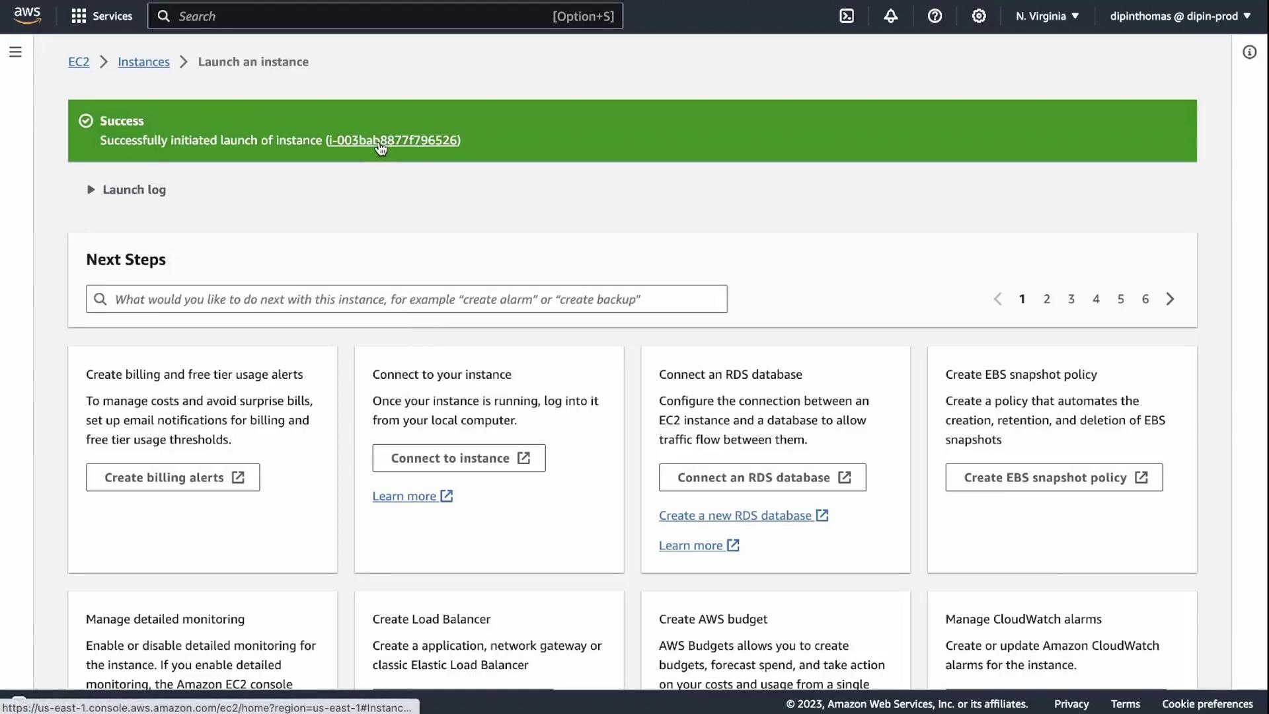Click the AWS logo home icon
Image resolution: width=1269 pixels, height=714 pixels.
[27, 15]
